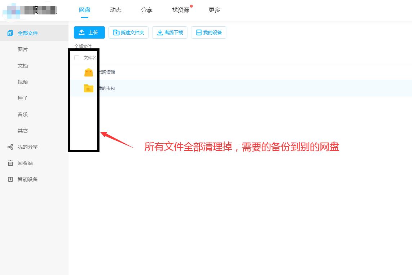This screenshot has width=412, height=275.
Task: Click the 上传 upload button
Action: tap(89, 32)
